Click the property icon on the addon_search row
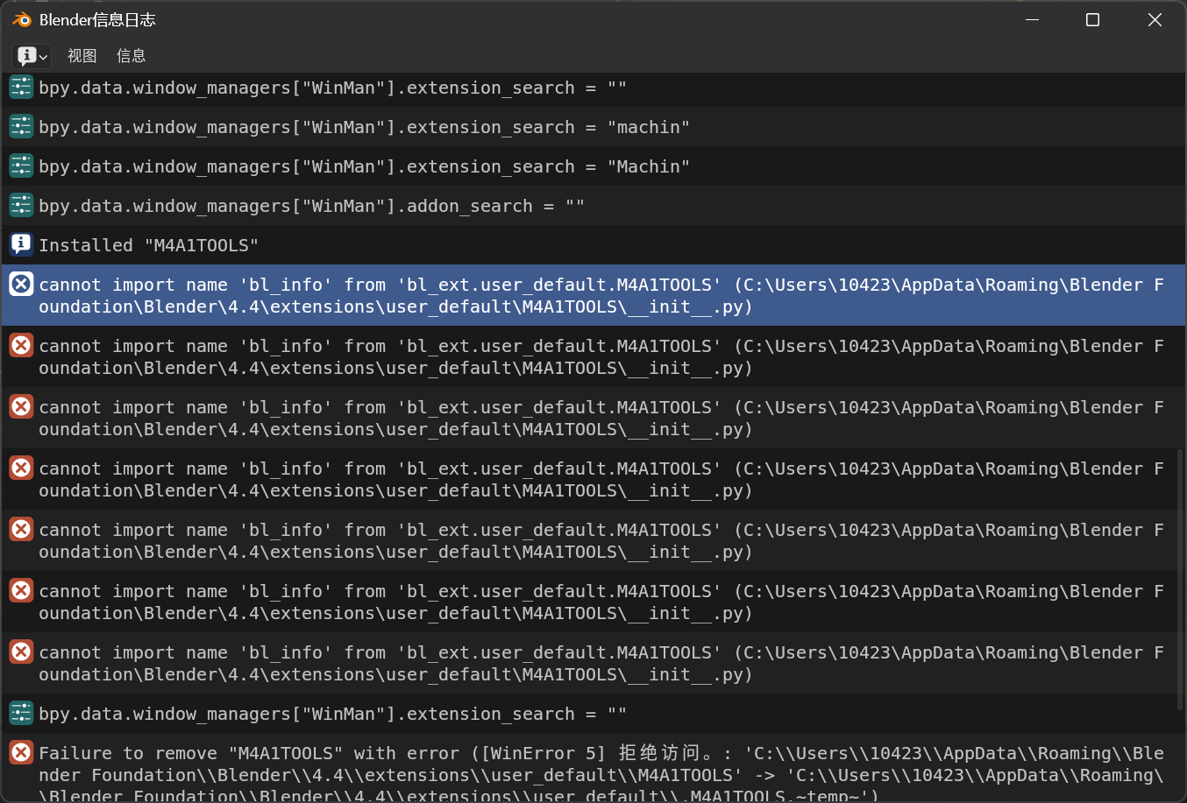The width and height of the screenshot is (1187, 803). [x=21, y=206]
